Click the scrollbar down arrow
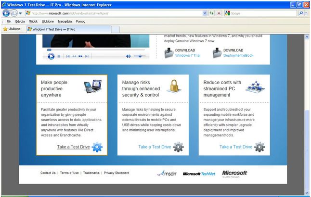Viewport: 311px width, 197px height. (x=307, y=193)
